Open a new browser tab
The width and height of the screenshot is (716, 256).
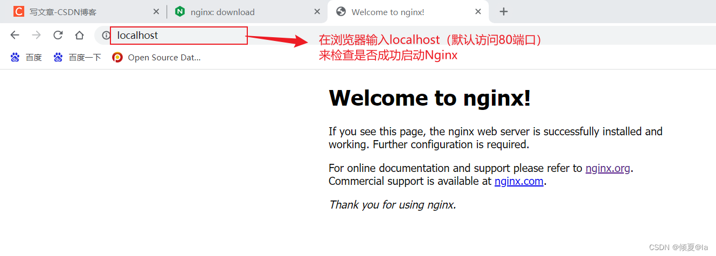click(x=504, y=11)
